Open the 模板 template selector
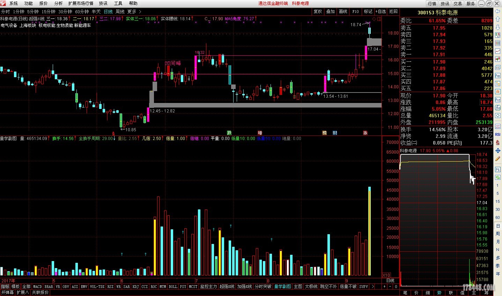Viewport: 502px width, 296px height. click(x=16, y=287)
